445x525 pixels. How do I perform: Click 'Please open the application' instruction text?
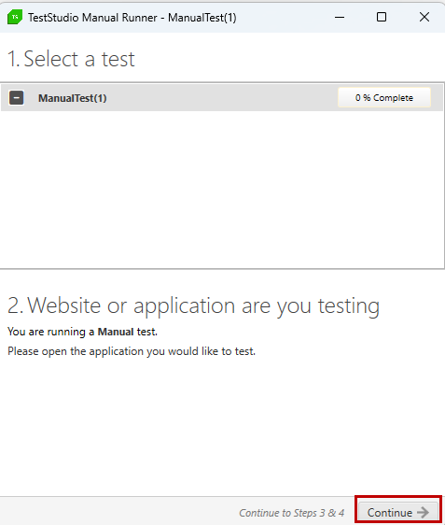[x=132, y=351]
